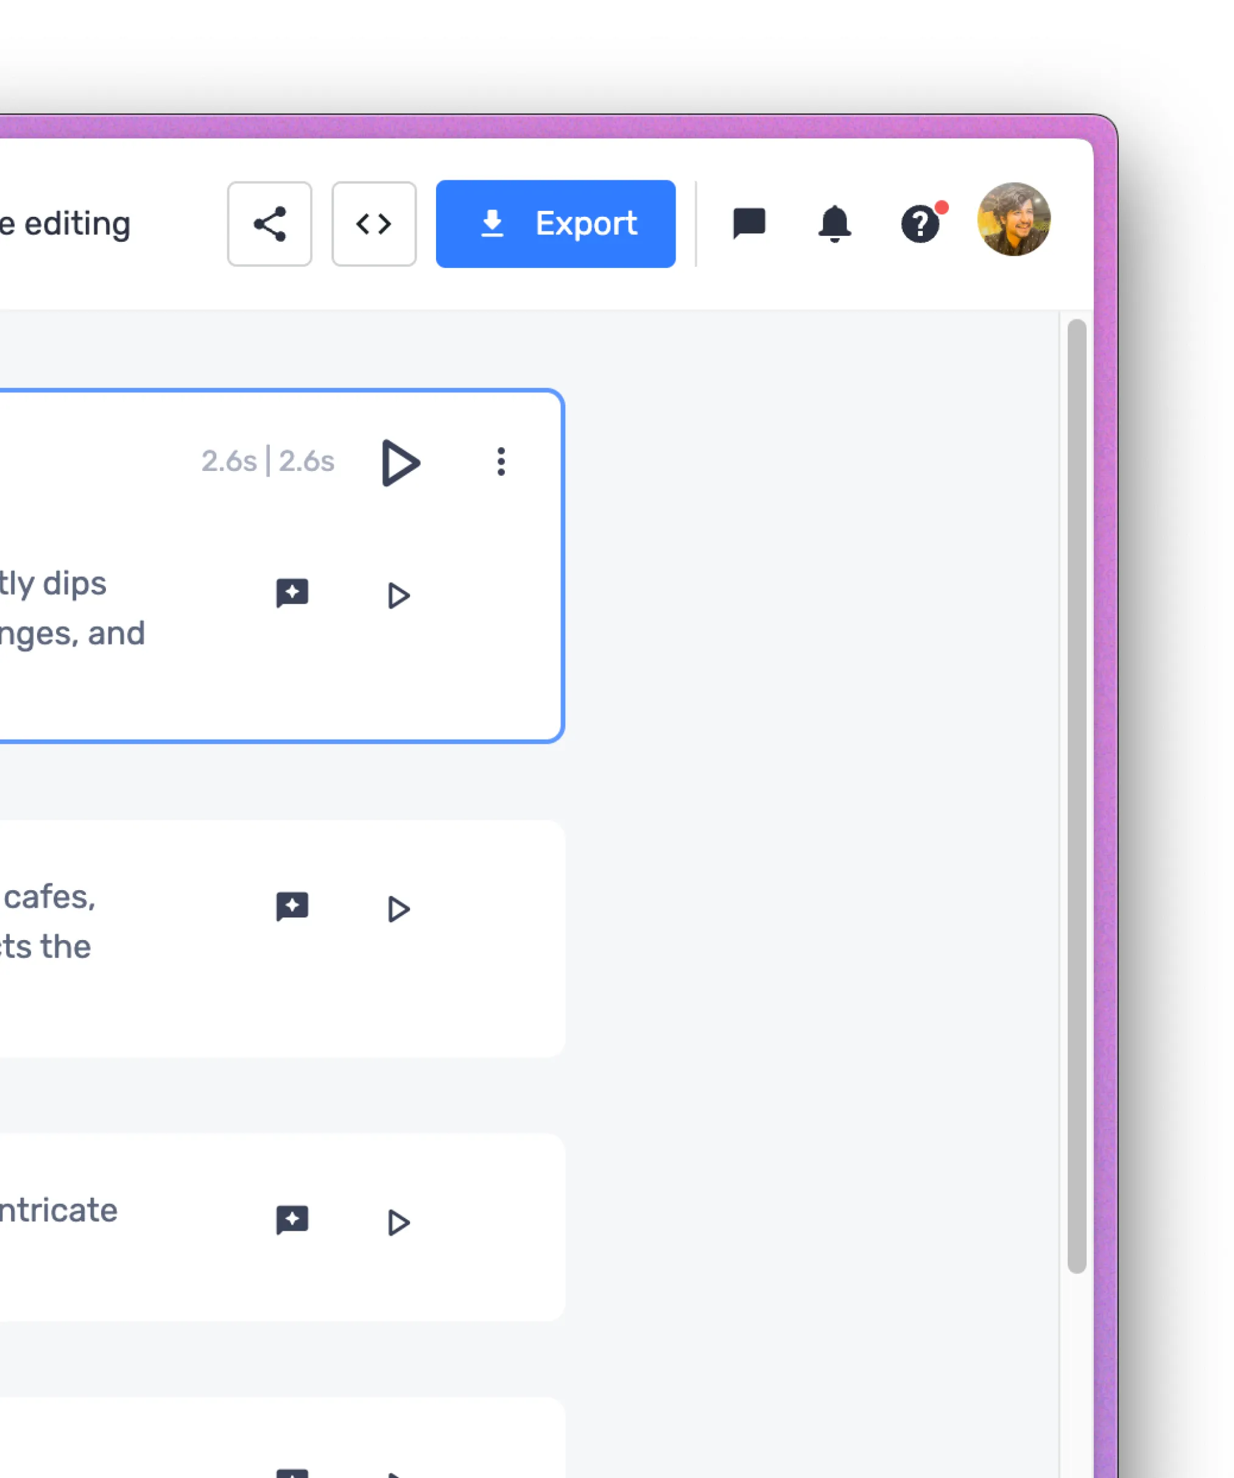Click the "e editing" title text
The width and height of the screenshot is (1234, 1478).
[x=65, y=225]
